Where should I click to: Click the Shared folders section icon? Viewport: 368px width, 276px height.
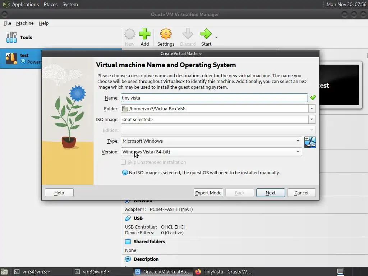click(128, 241)
